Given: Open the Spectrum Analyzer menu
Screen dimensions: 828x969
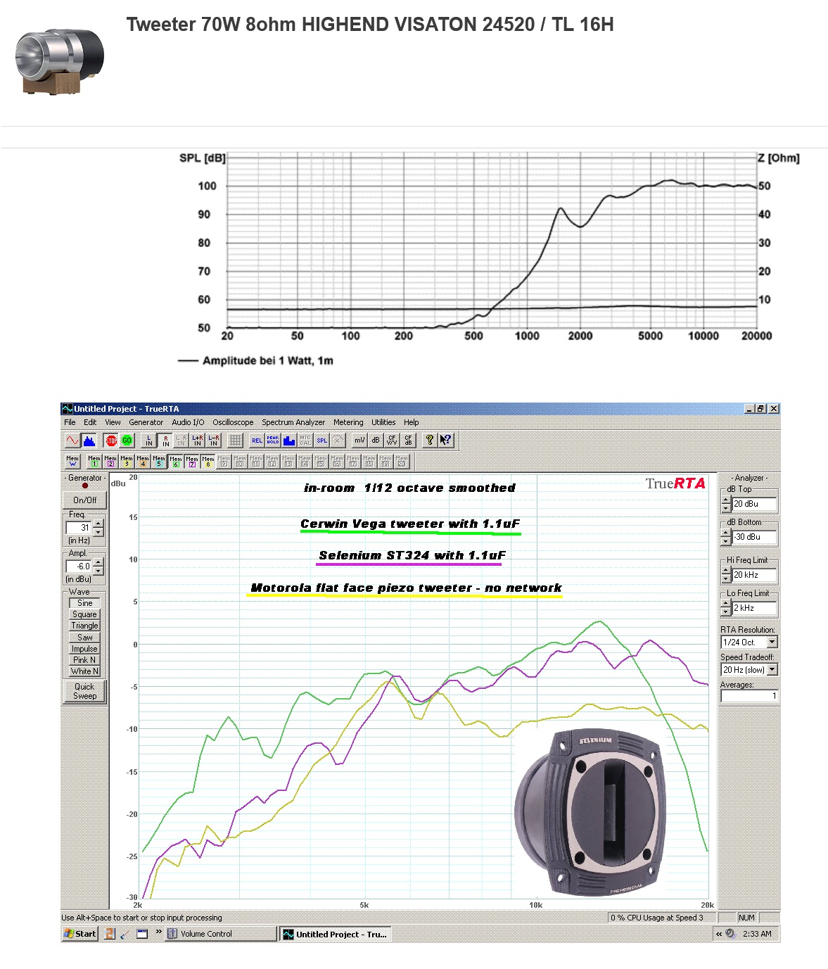Looking at the screenshot, I should click(x=293, y=422).
